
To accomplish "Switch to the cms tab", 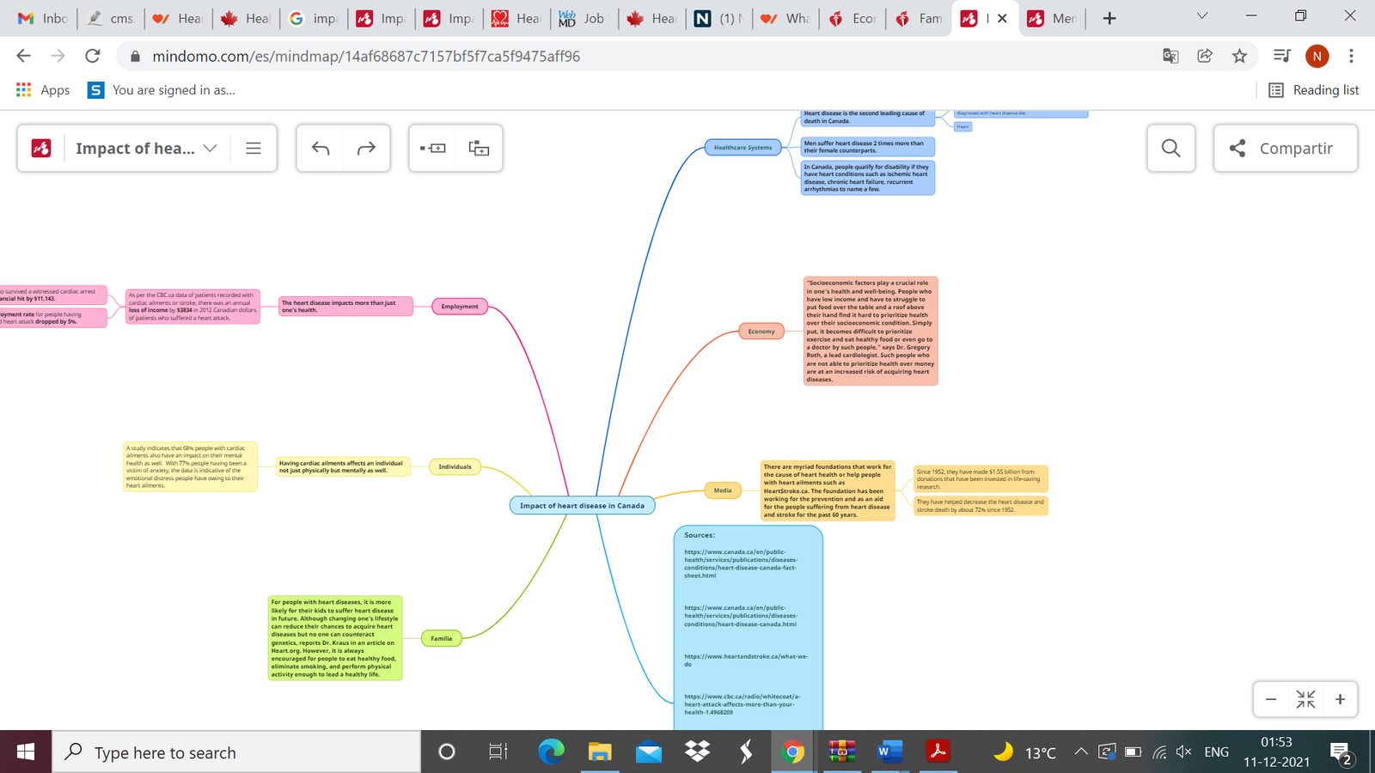I will click(111, 18).
